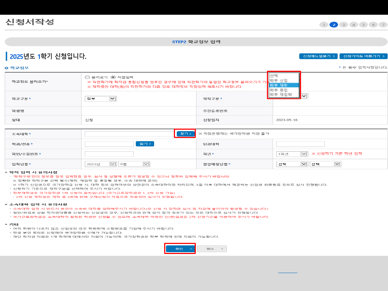Click 찾기 button next to 학과/전공

coord(145,144)
